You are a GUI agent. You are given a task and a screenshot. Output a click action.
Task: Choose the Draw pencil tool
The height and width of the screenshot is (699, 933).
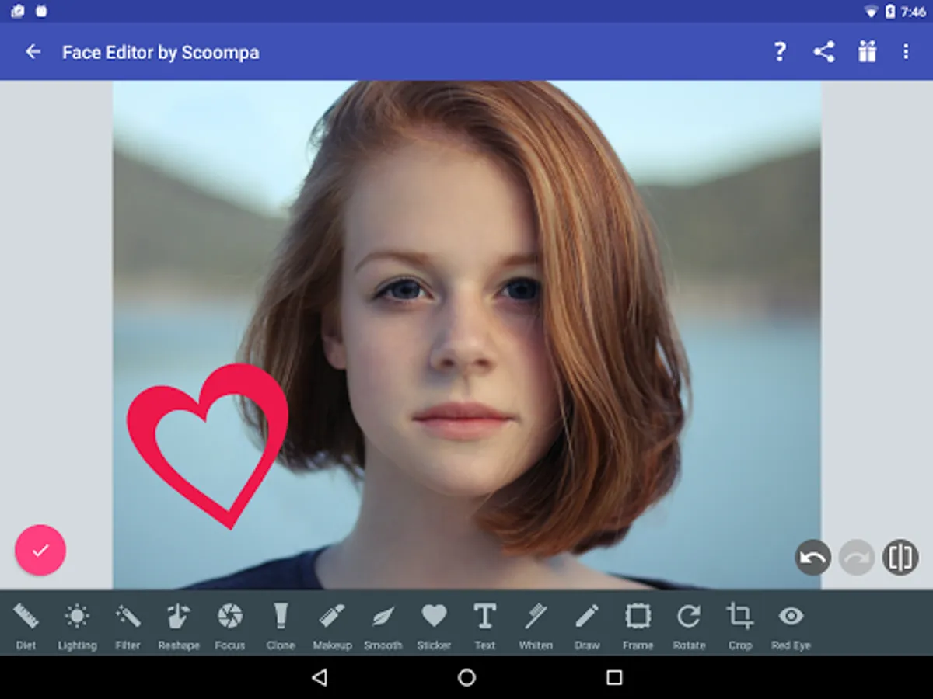[x=587, y=625]
